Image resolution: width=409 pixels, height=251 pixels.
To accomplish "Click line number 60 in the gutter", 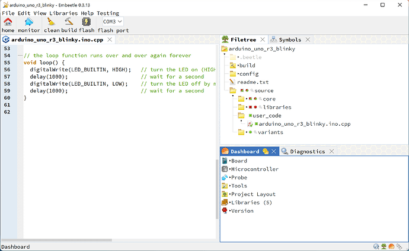I will [x=7, y=98].
